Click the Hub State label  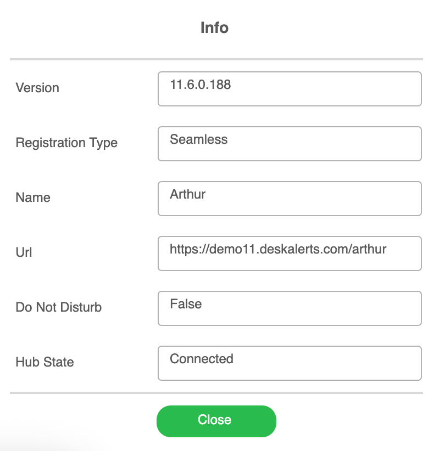44,362
